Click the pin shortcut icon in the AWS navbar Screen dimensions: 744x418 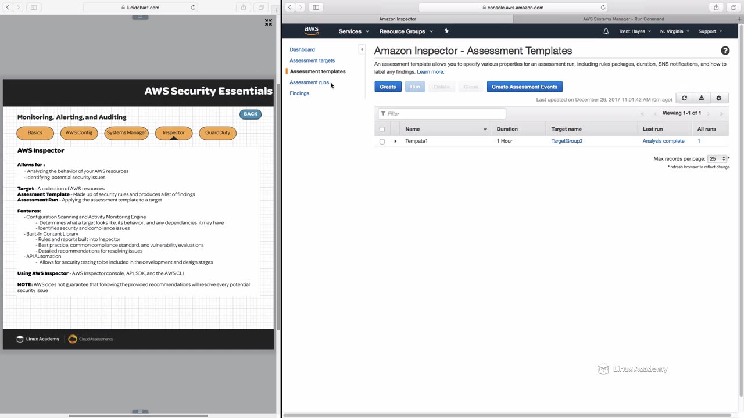[446, 31]
